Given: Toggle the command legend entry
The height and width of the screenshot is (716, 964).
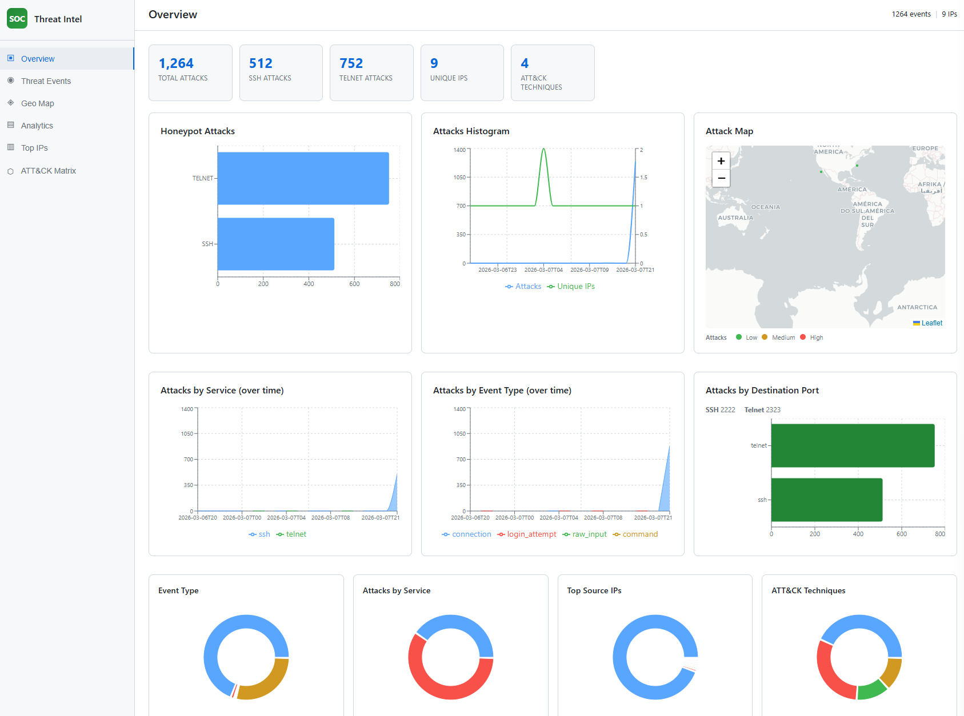Looking at the screenshot, I should pyautogui.click(x=635, y=534).
